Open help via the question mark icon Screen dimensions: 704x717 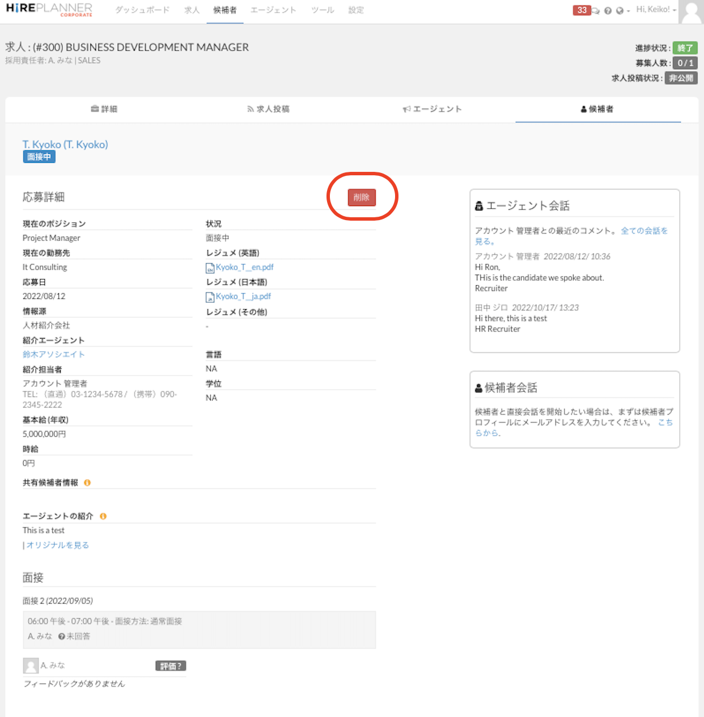(x=608, y=11)
